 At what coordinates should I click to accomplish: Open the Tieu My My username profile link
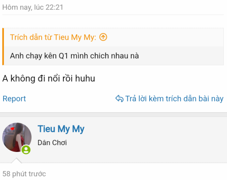coord(61,129)
